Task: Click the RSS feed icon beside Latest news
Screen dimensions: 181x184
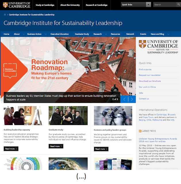Action: 140,131
